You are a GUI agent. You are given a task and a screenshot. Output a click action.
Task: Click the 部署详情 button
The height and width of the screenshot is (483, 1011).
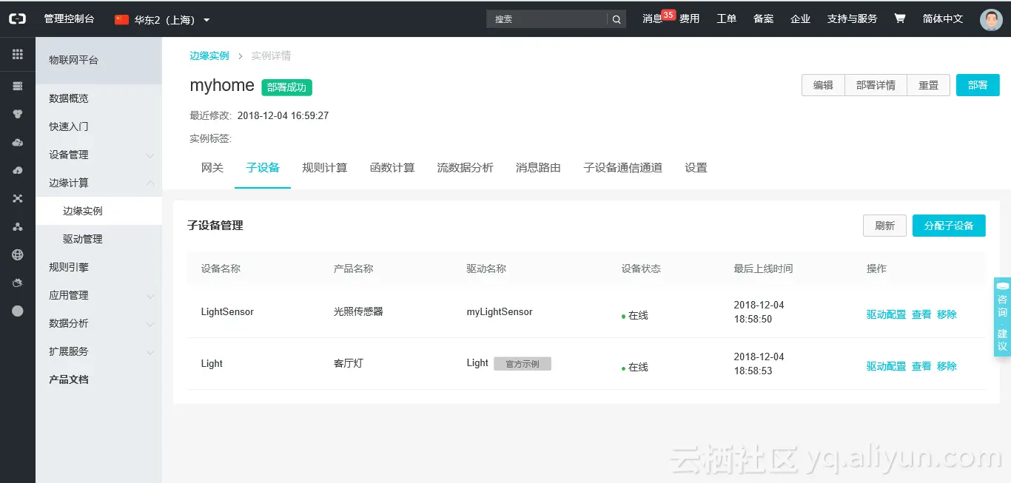pyautogui.click(x=876, y=85)
